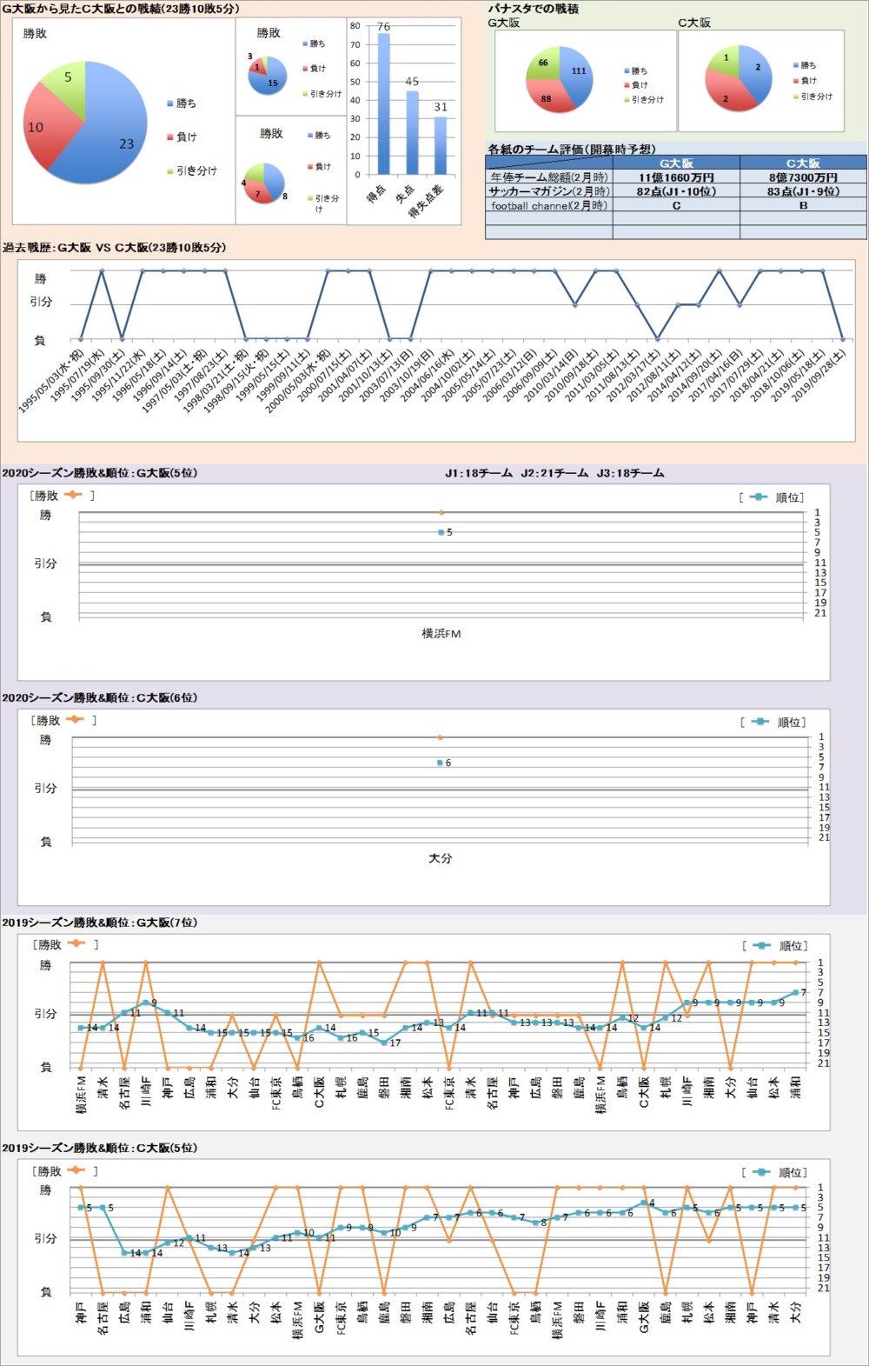Click the tallest bar labeled 76
Screen dimensions: 869x1366
pyautogui.click(x=383, y=104)
